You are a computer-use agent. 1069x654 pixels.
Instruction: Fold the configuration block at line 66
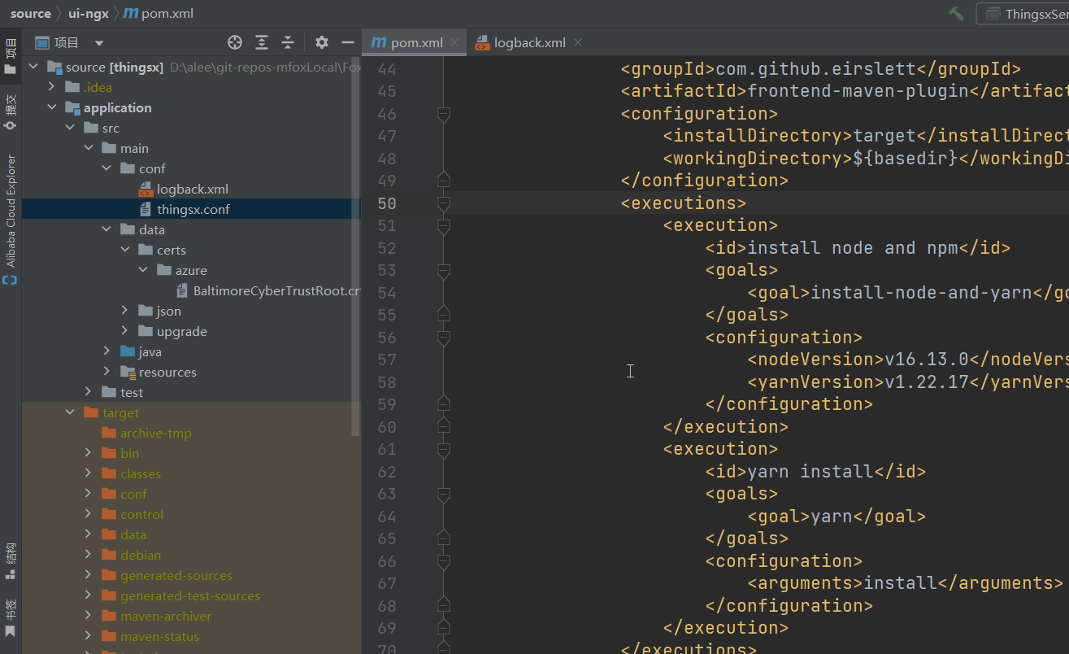[x=443, y=560]
